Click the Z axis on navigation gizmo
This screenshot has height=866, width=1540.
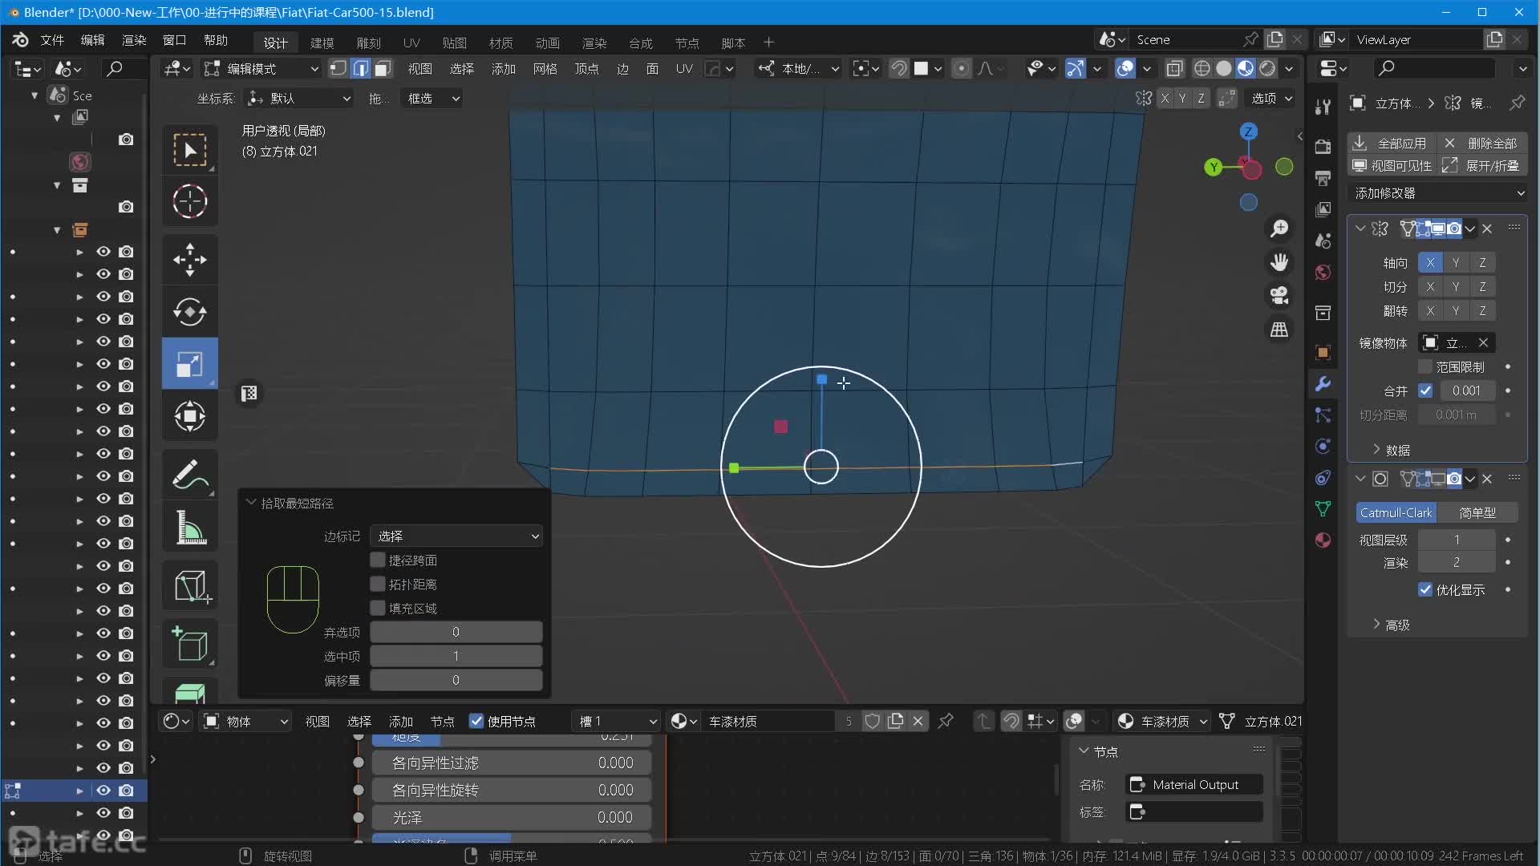[x=1249, y=132]
